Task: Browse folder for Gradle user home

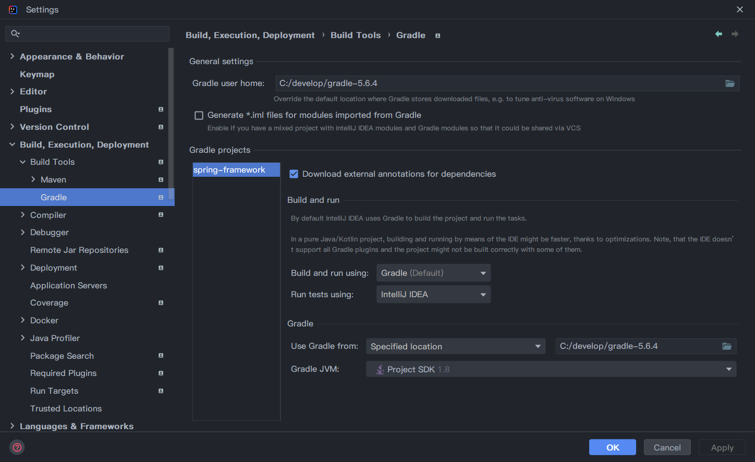Action: (x=730, y=83)
